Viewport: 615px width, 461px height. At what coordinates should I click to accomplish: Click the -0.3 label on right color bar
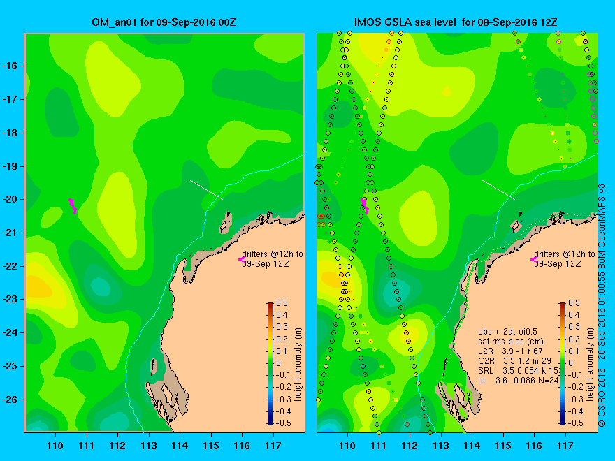[x=576, y=399]
